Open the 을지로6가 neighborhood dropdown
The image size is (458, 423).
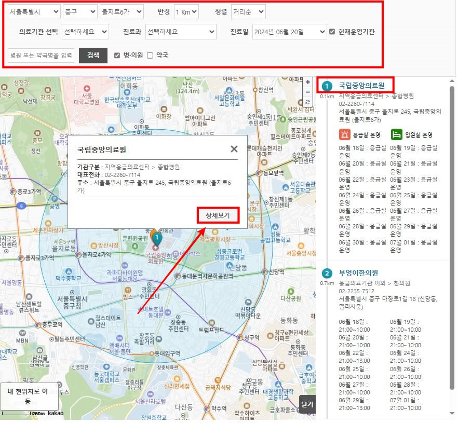pyautogui.click(x=122, y=12)
